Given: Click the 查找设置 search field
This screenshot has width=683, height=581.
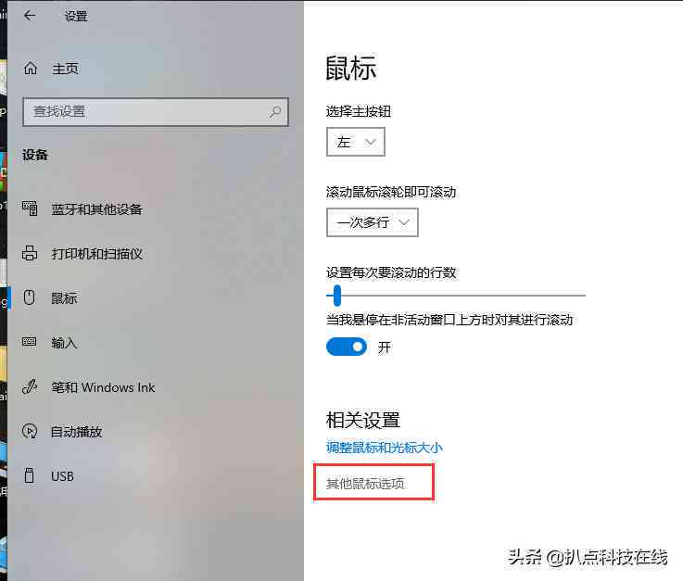Looking at the screenshot, I should 156,112.
